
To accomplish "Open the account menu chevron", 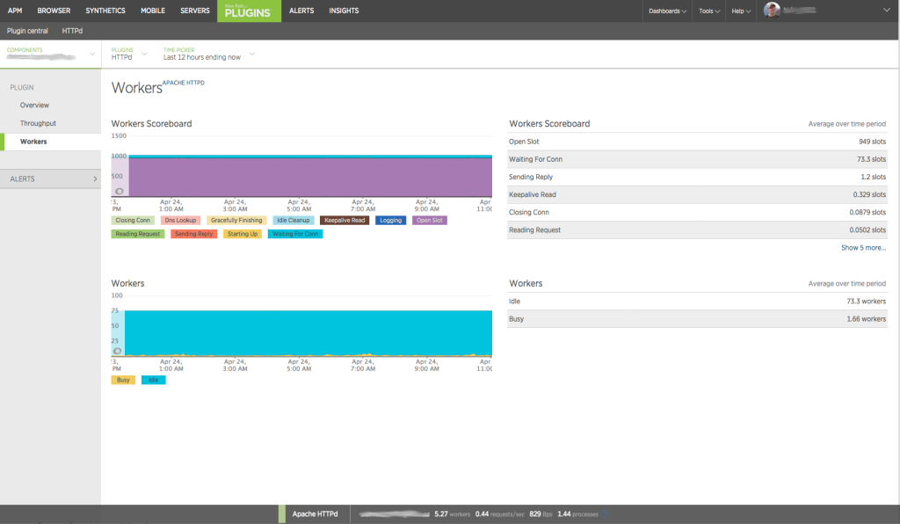I will [886, 10].
